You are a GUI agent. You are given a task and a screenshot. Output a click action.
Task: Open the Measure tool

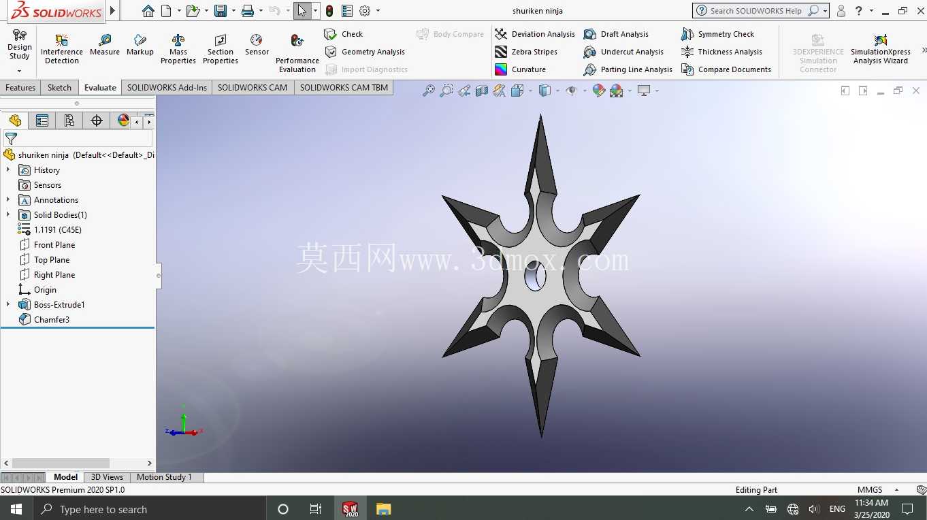click(x=105, y=45)
